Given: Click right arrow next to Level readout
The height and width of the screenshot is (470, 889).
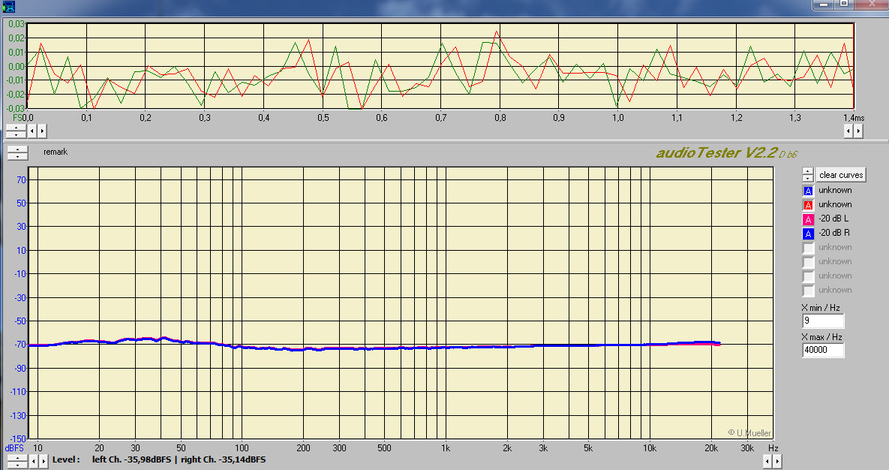Looking at the screenshot, I should (42, 459).
